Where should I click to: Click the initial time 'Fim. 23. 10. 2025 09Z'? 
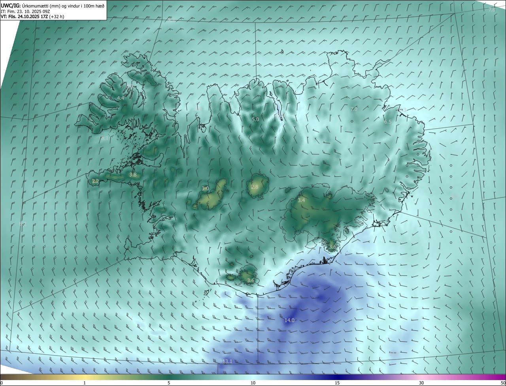[28, 11]
